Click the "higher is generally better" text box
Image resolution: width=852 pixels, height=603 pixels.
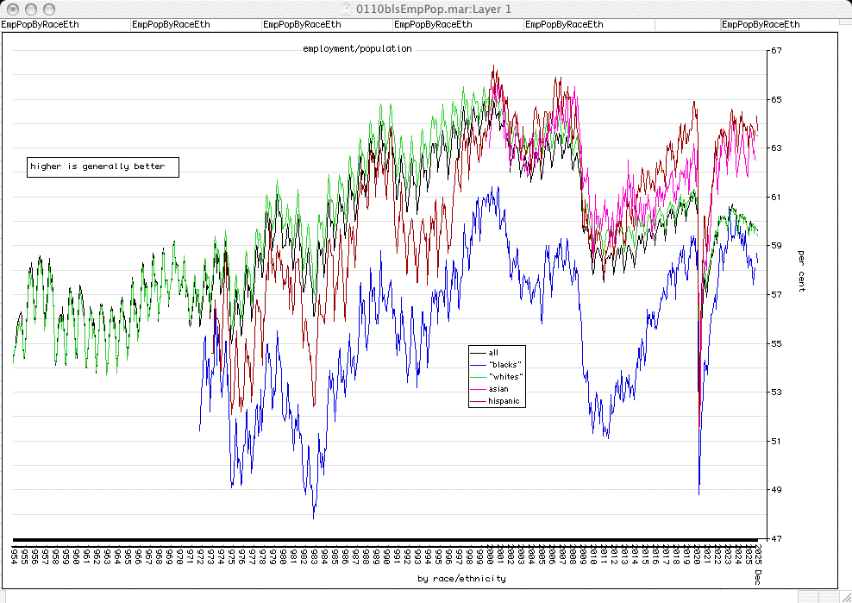tap(103, 166)
